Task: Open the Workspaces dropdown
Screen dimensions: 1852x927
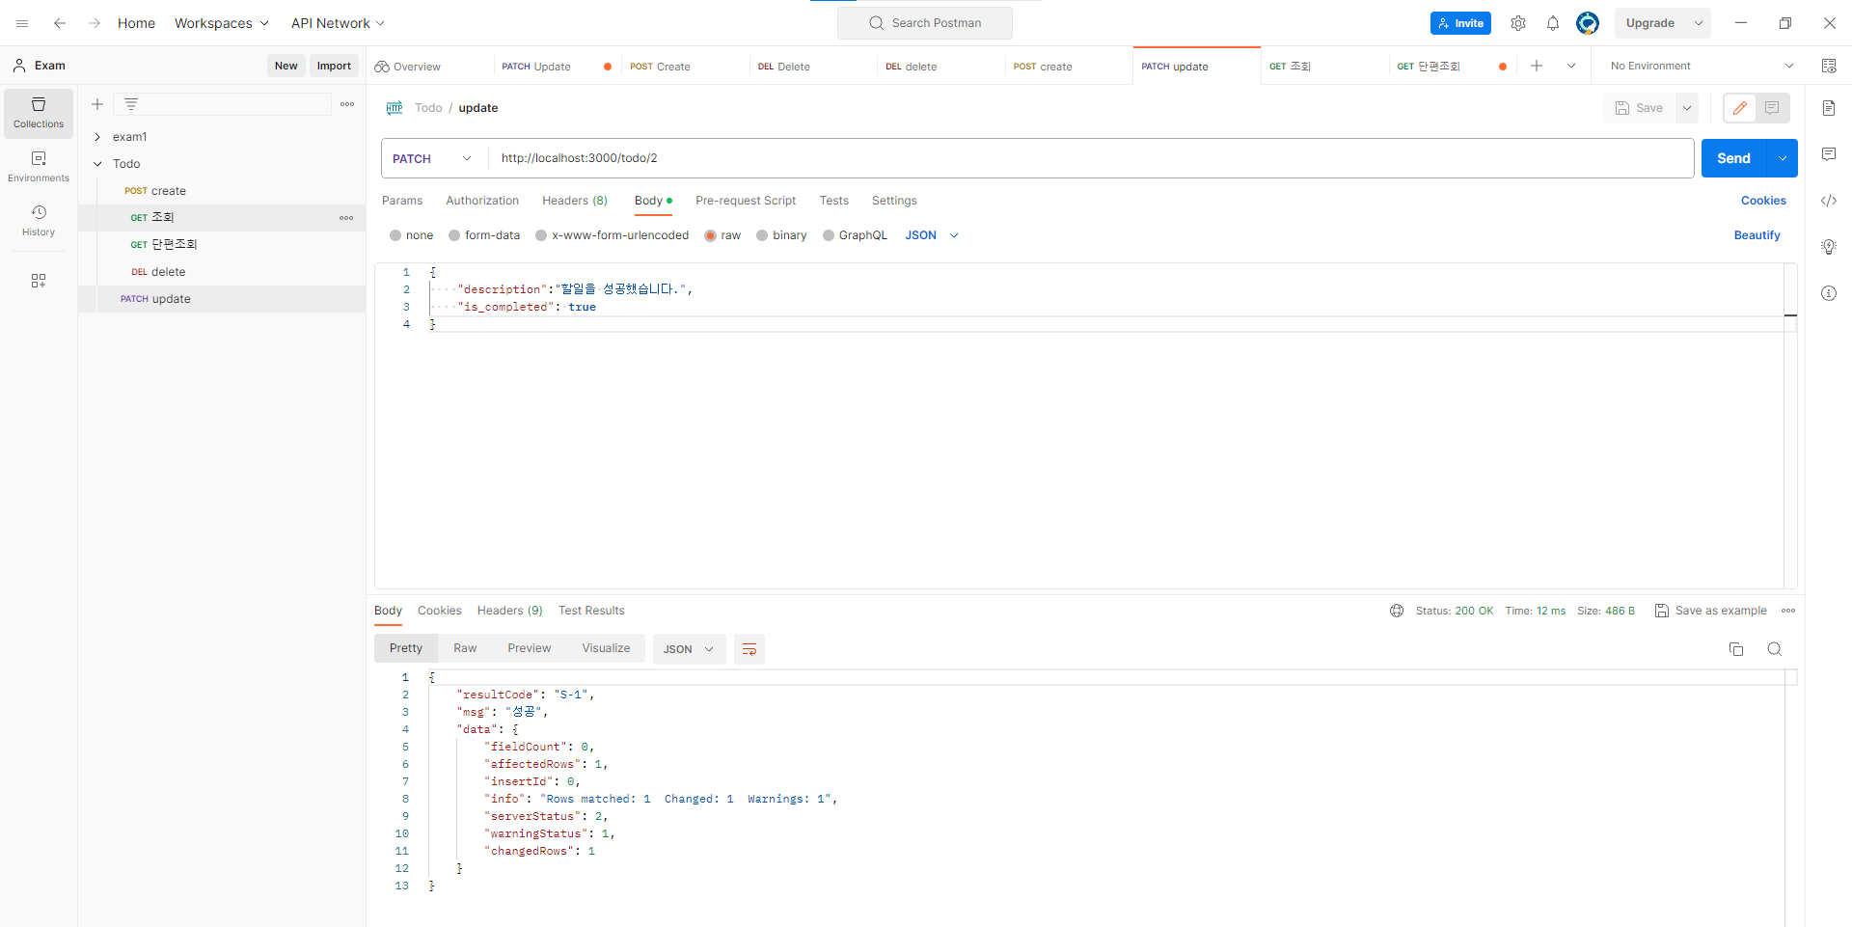Action: click(x=221, y=23)
